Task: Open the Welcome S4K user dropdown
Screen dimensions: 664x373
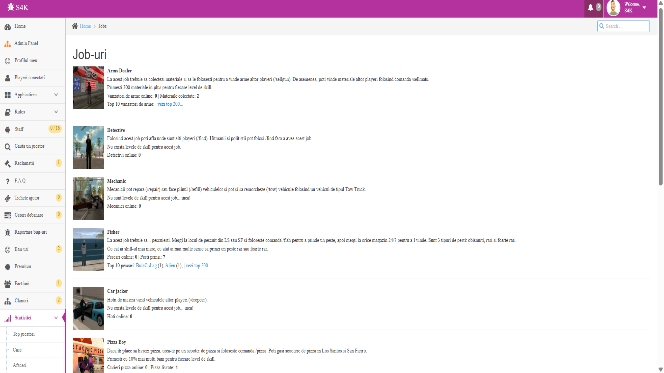Action: point(644,8)
